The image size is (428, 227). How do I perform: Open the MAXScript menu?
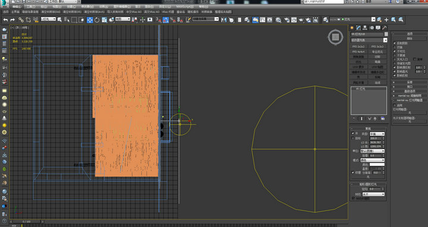point(185,7)
